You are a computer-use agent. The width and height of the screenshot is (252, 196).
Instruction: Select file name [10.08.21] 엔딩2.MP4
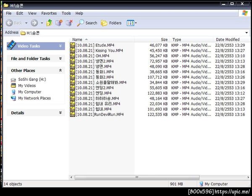(94, 87)
